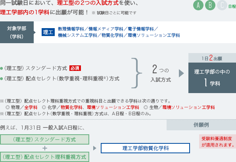Select the 対象学部(学科) label box
Viewport: 236px width, 162px height.
point(17,32)
